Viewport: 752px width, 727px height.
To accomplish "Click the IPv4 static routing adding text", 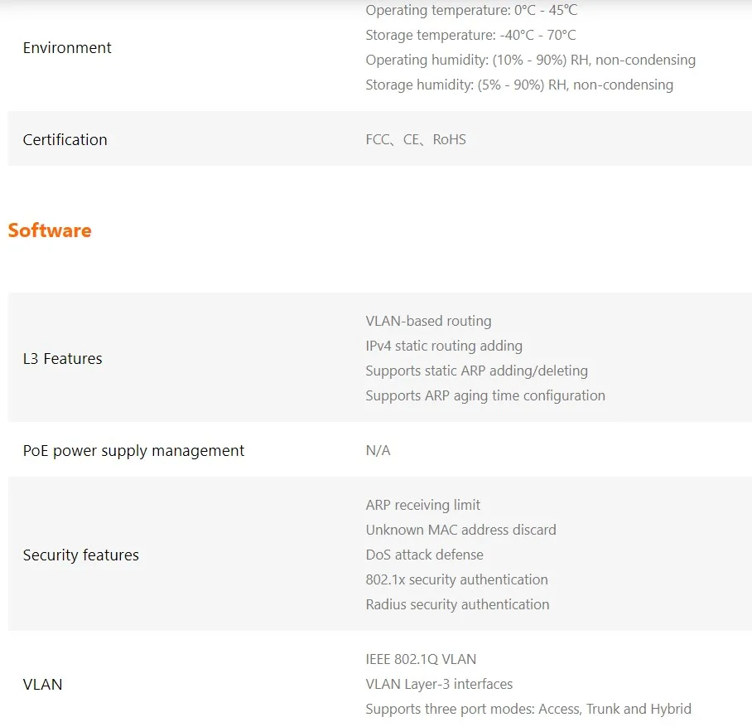I will (x=444, y=347).
